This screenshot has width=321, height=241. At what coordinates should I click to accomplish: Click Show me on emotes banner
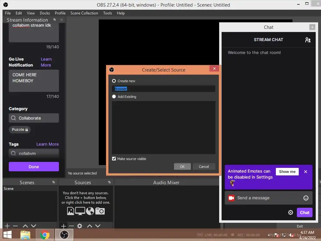pyautogui.click(x=287, y=172)
